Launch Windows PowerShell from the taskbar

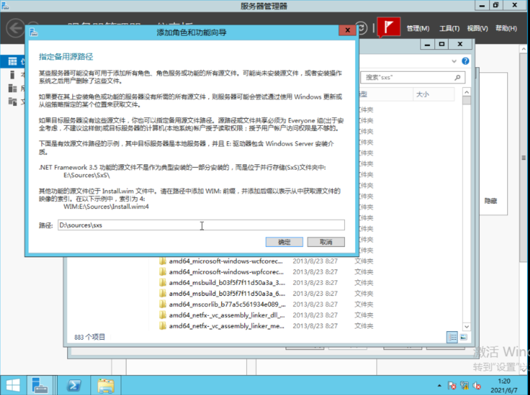coord(74,386)
